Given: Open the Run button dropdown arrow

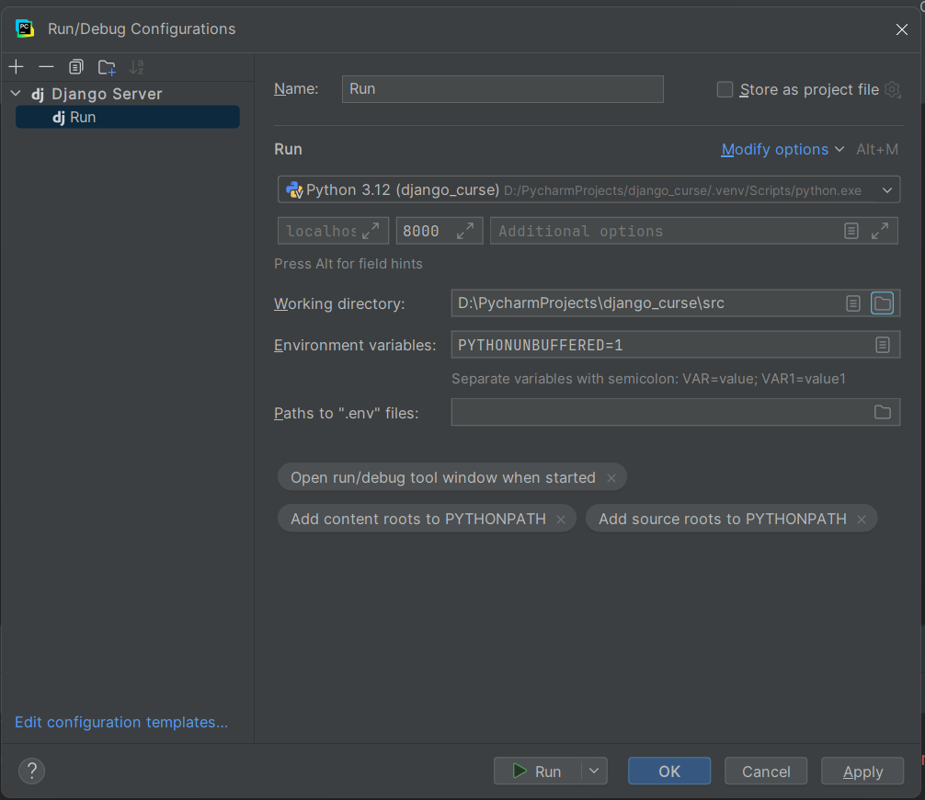Looking at the screenshot, I should click(595, 771).
